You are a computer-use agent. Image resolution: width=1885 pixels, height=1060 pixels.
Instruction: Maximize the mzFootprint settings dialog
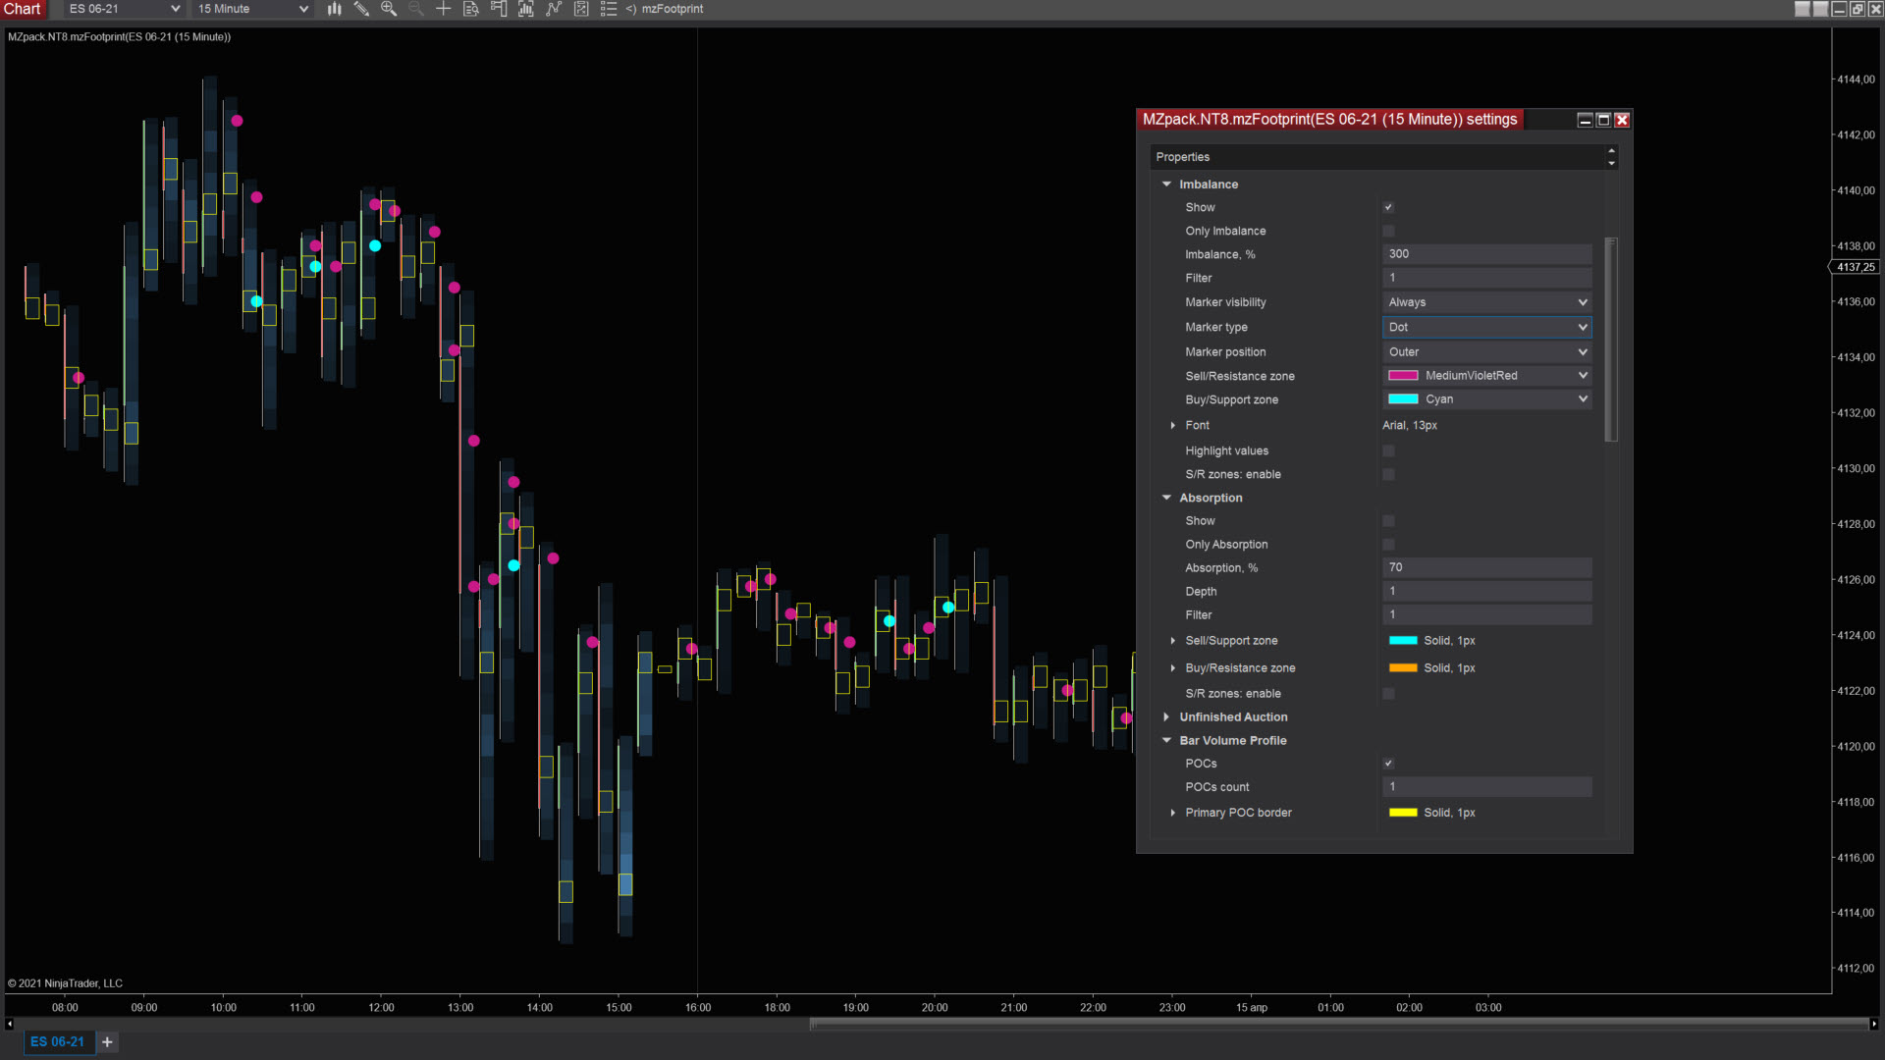coord(1603,120)
